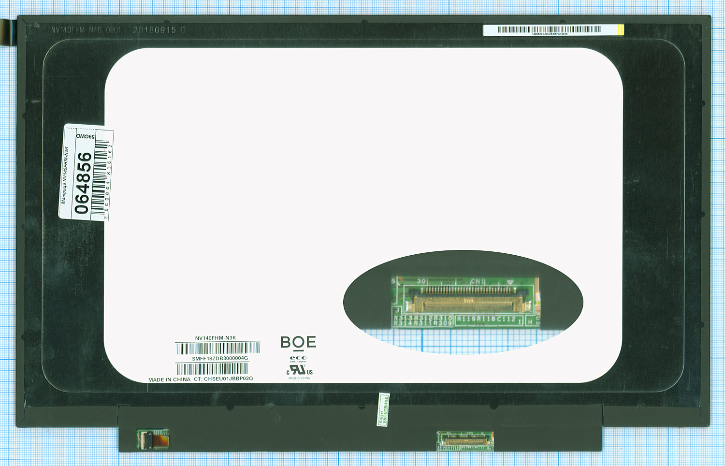Viewport: 725px width, 466px height.
Task: Click the yellow end of the top label
Action: [x=621, y=30]
